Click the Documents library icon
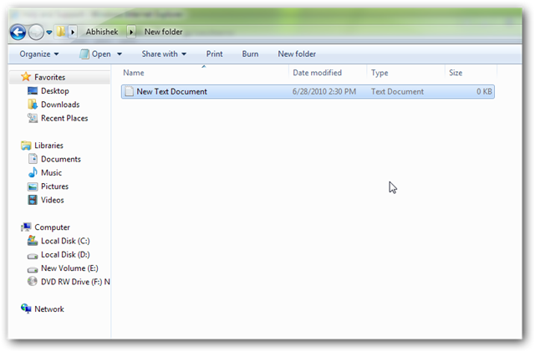Image resolution: width=535 pixels, height=352 pixels. click(x=33, y=159)
